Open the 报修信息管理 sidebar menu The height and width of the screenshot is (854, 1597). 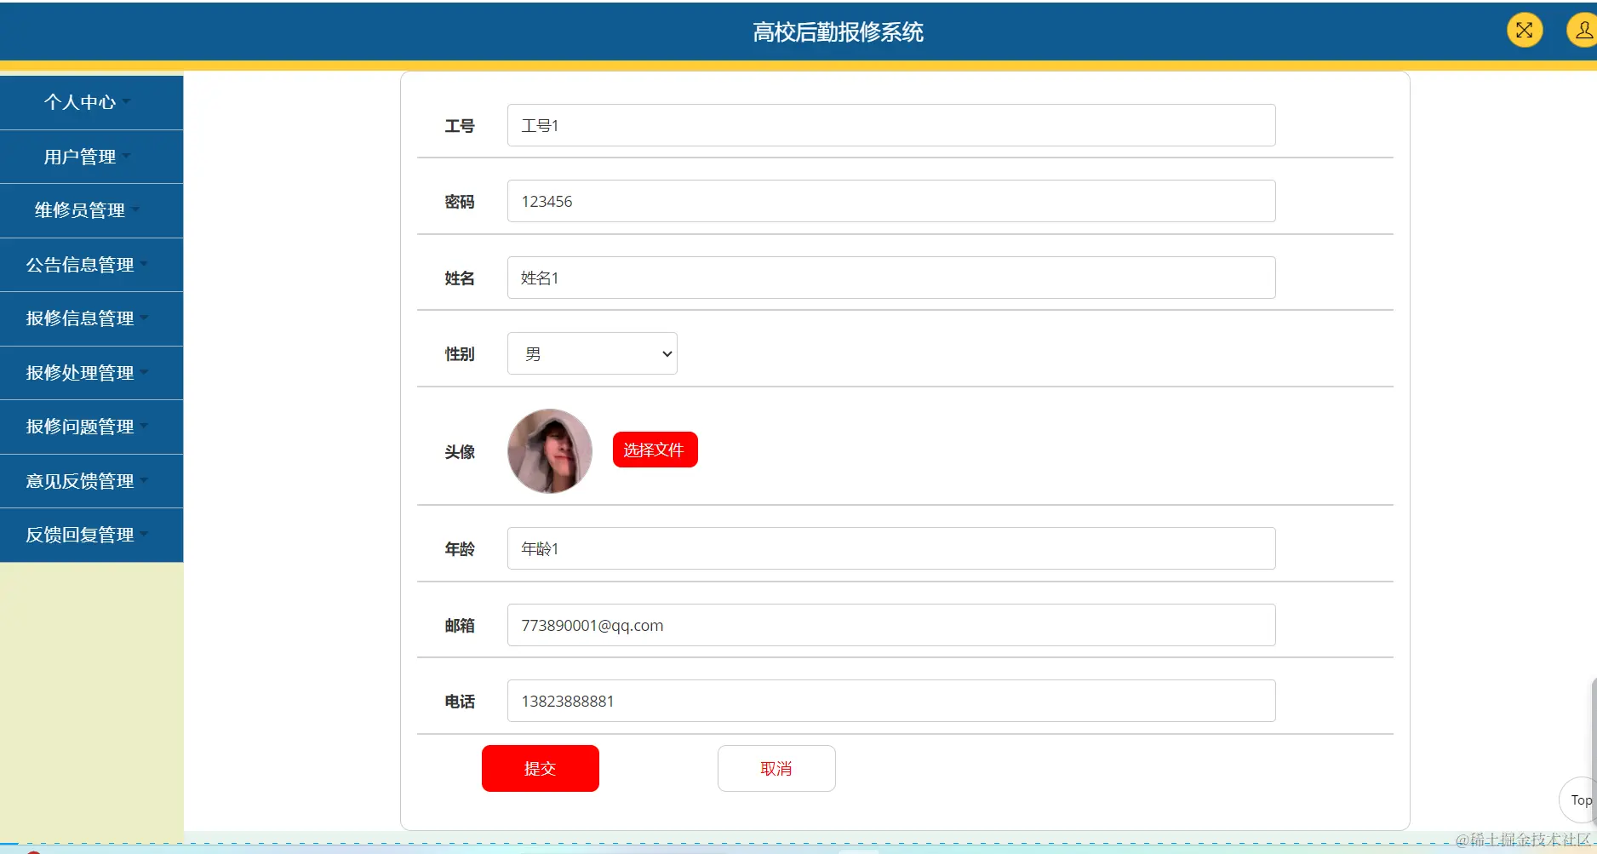(91, 318)
